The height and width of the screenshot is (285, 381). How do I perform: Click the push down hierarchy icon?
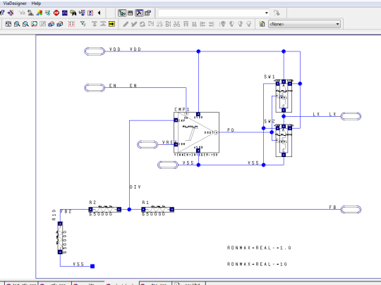95,24
